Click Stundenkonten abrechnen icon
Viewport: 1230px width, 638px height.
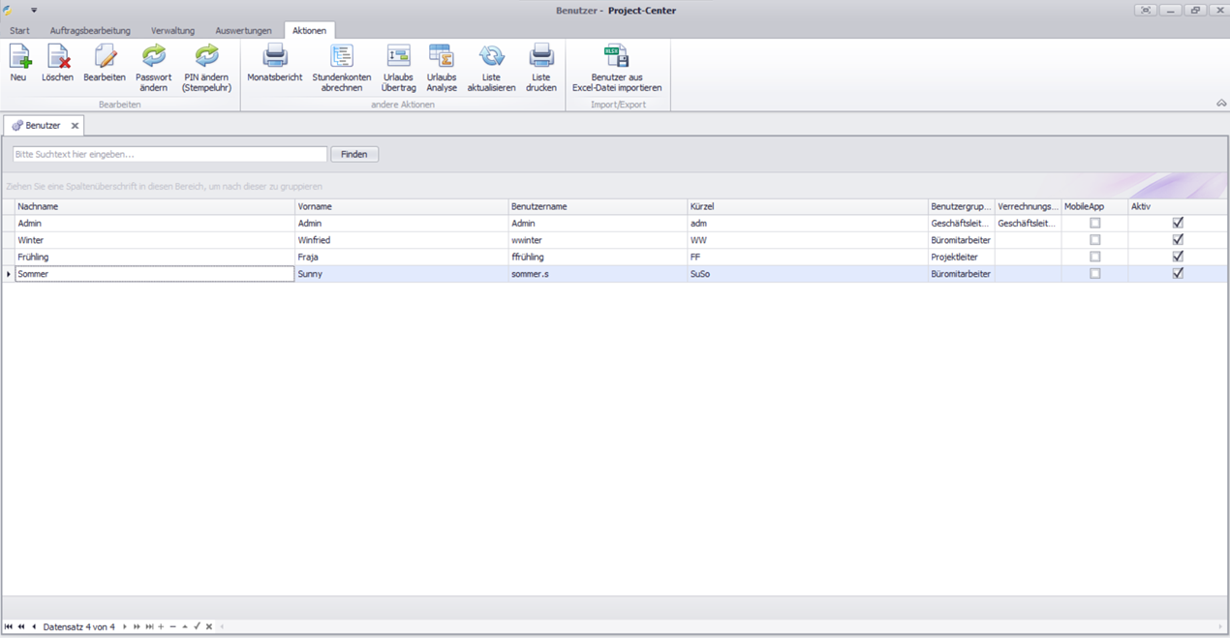tap(342, 58)
